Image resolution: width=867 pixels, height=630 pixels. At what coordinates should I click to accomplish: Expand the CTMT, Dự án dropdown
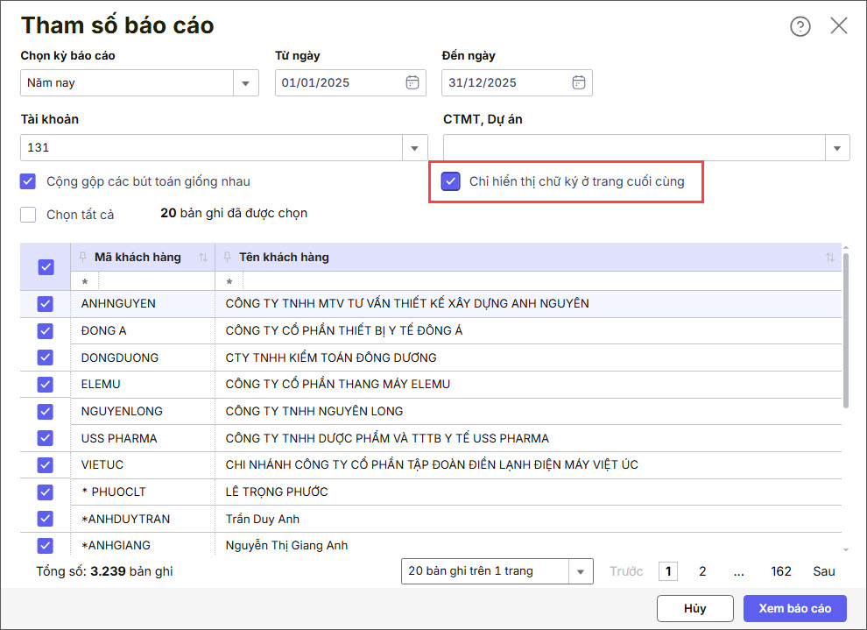click(837, 148)
